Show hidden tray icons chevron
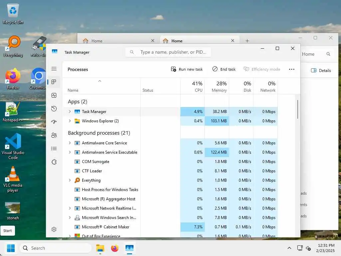341x256 pixels. [x=289, y=248]
